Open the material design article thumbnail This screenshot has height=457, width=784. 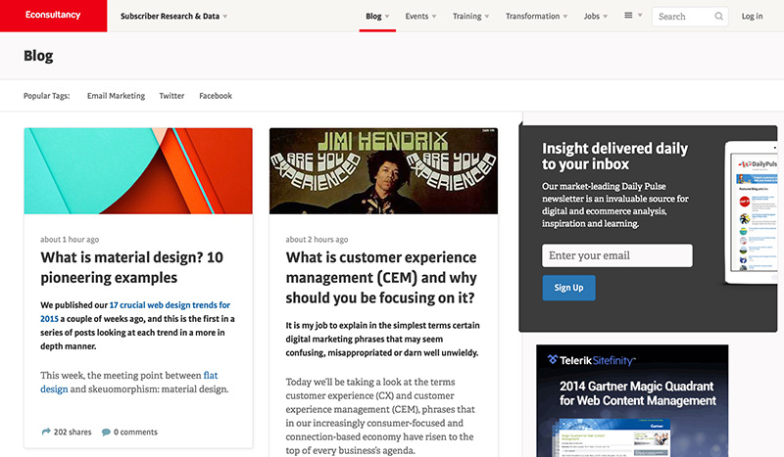point(138,171)
